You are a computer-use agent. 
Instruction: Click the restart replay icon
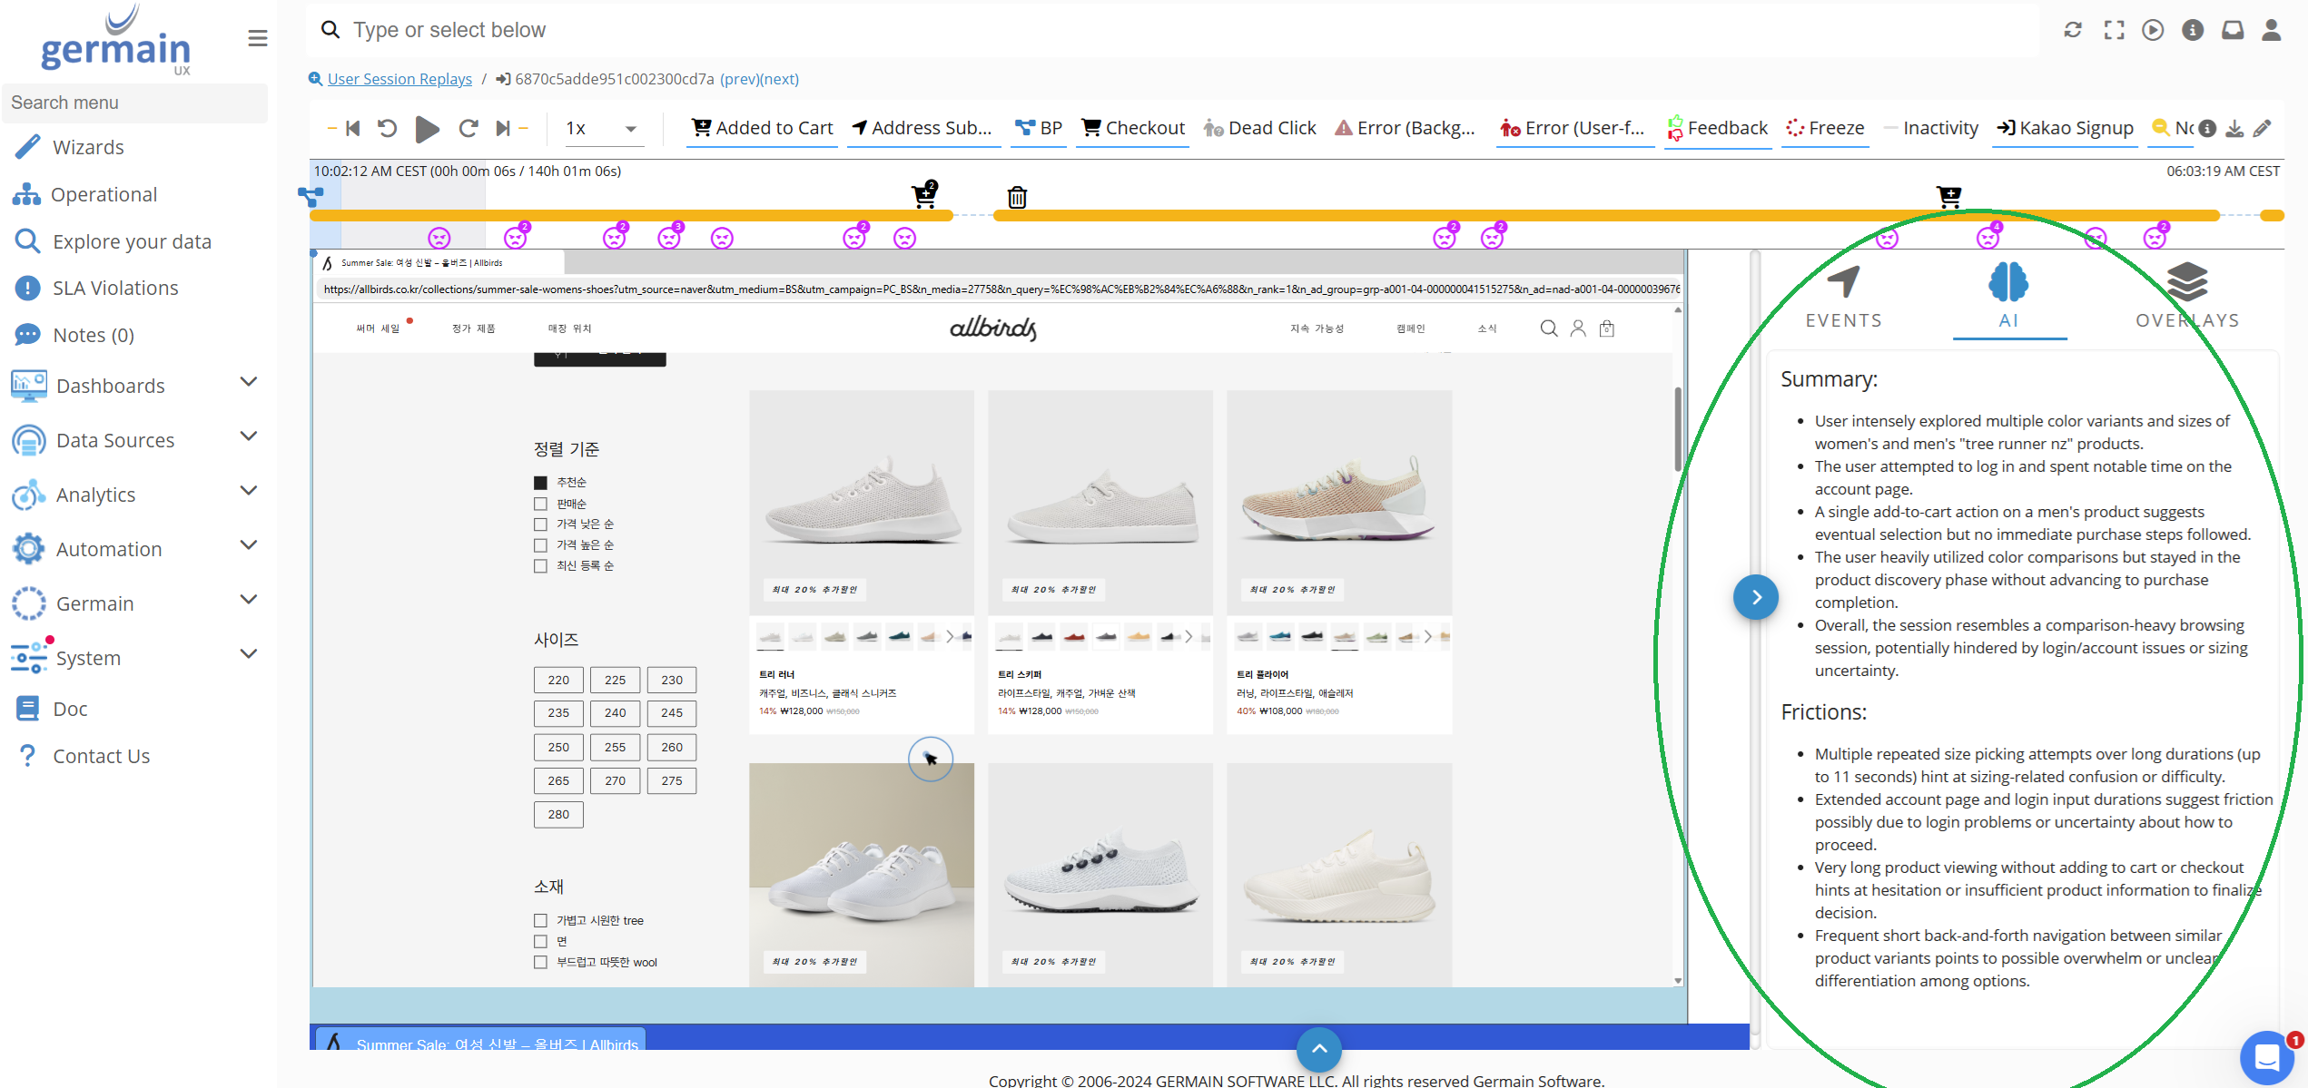coord(388,128)
